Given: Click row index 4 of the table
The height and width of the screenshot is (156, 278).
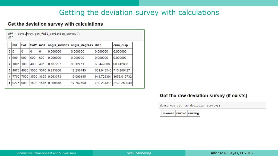Looking at the screenshot, I should click(x=10, y=77).
